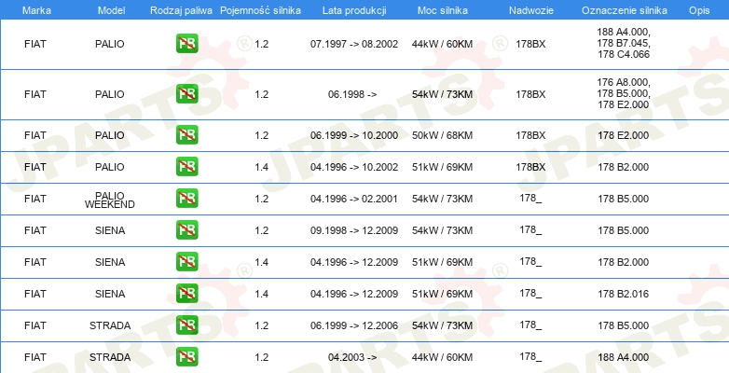The width and height of the screenshot is (729, 373).
Task: Click engine code 178 E2.000 in Palio 50kW row
Action: (624, 135)
